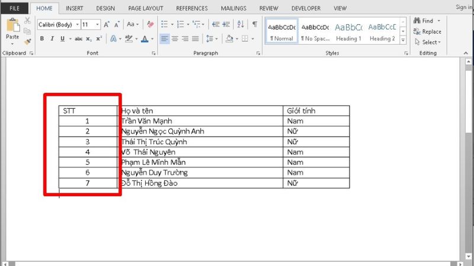474x266 pixels.
Task: Center align the text
Action: pyautogui.click(x=175, y=38)
